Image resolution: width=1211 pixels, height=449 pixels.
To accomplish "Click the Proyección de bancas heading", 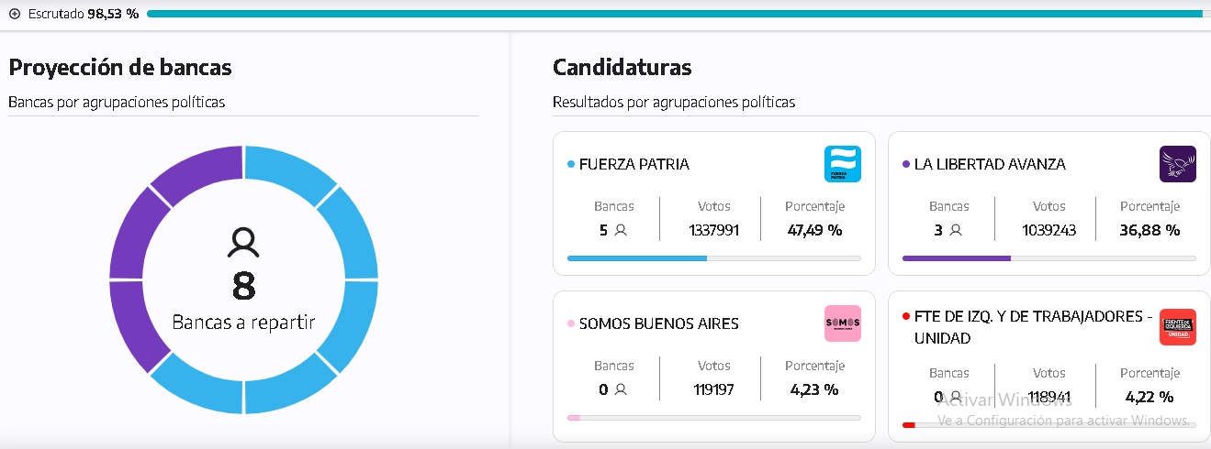I will (x=120, y=67).
